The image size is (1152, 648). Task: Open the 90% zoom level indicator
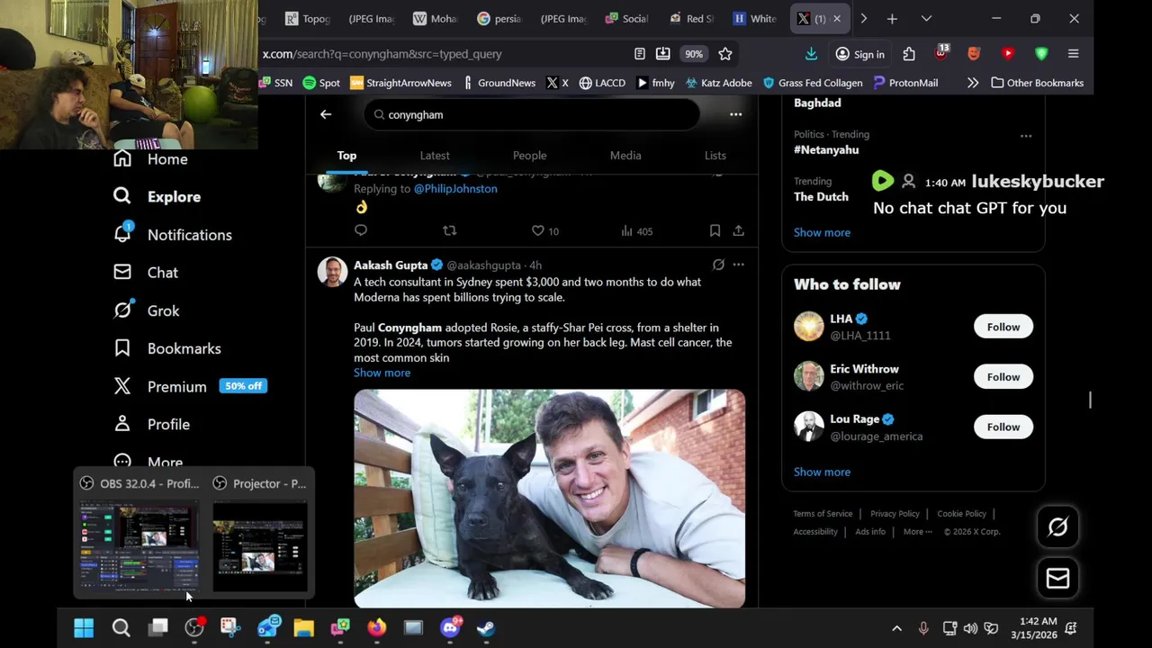pyautogui.click(x=693, y=54)
